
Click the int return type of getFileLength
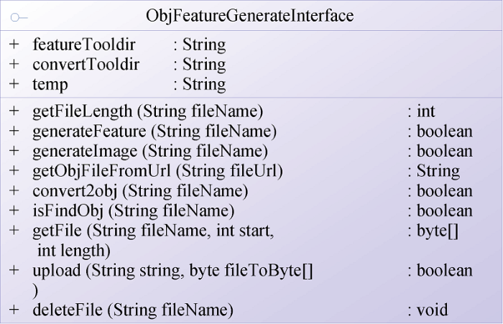click(425, 111)
